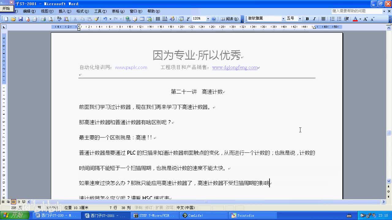This screenshot has height=220, width=392.
Task: Click the Windows 开始 Start button
Action: coord(15,215)
